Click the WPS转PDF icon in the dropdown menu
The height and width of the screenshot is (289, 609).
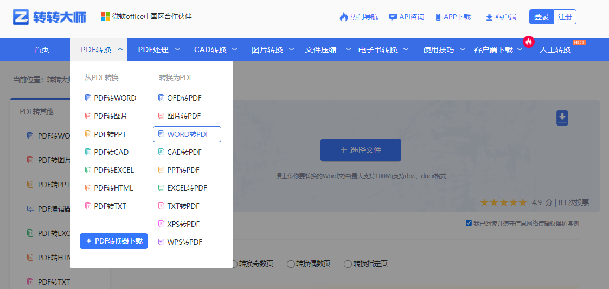(x=161, y=242)
